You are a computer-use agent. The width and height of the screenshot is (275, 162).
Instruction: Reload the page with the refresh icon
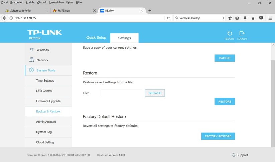pyautogui.click(x=168, y=18)
